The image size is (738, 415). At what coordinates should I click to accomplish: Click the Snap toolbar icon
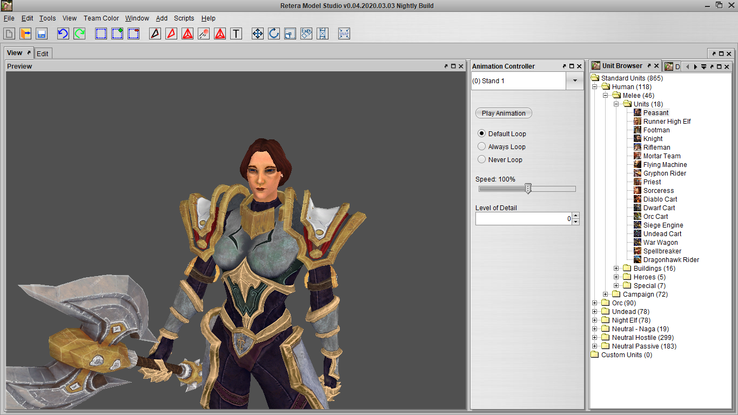[x=344, y=34]
